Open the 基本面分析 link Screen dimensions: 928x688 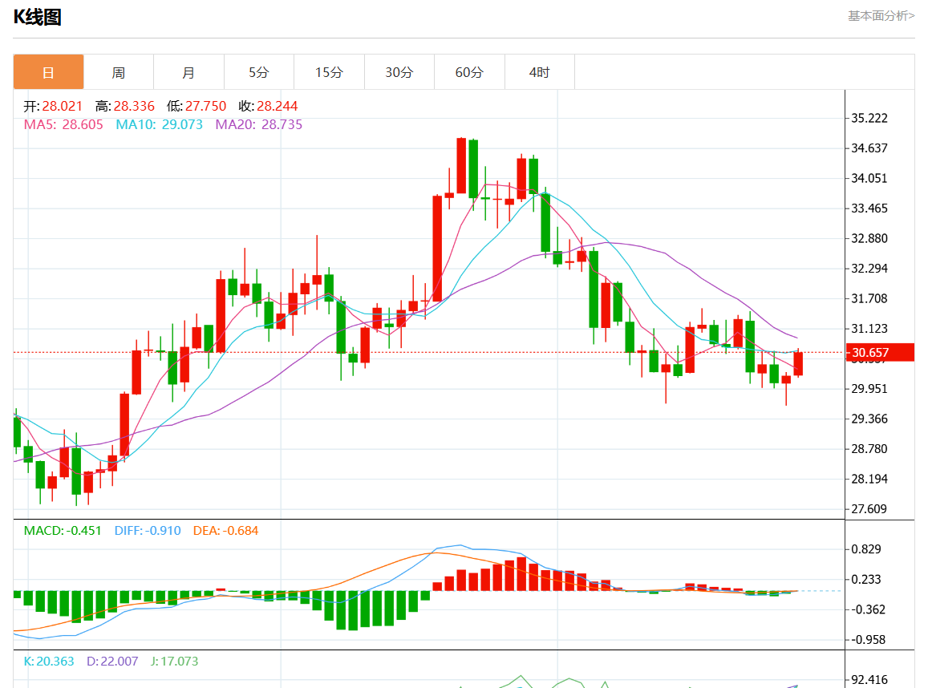point(881,16)
